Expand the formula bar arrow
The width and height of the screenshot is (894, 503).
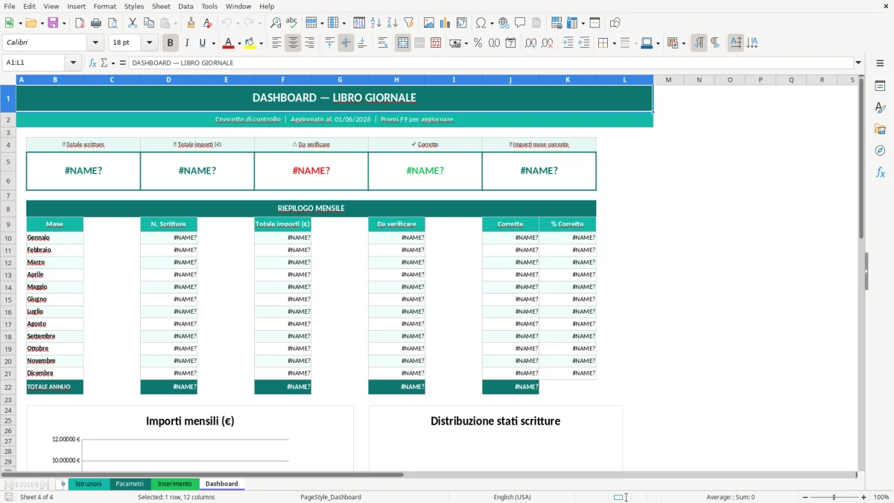(858, 63)
